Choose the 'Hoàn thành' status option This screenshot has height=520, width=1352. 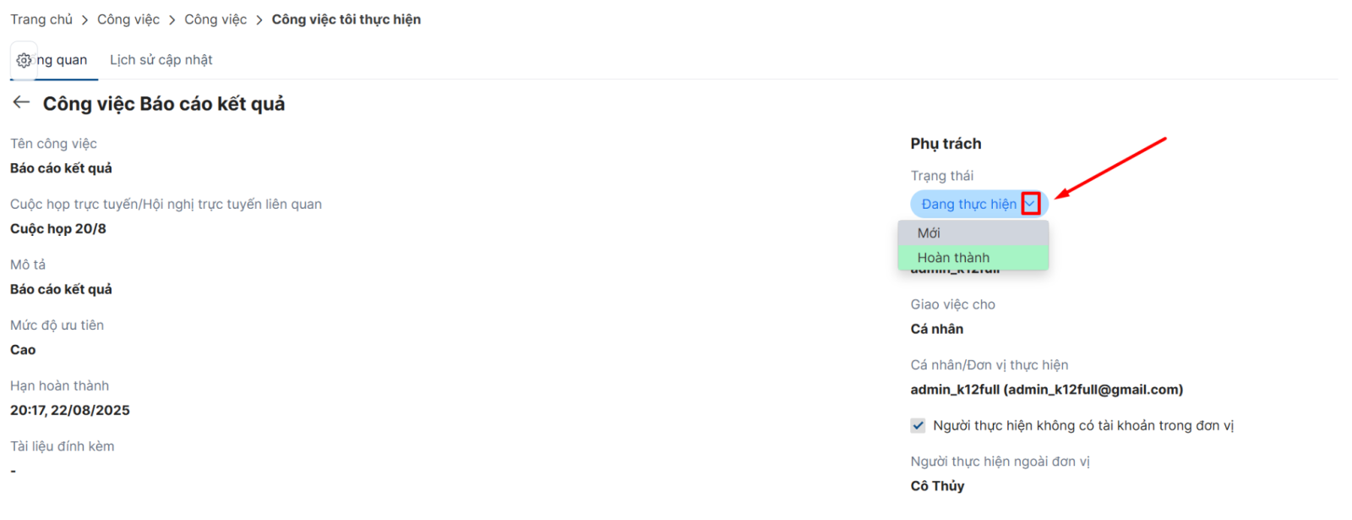(x=953, y=257)
